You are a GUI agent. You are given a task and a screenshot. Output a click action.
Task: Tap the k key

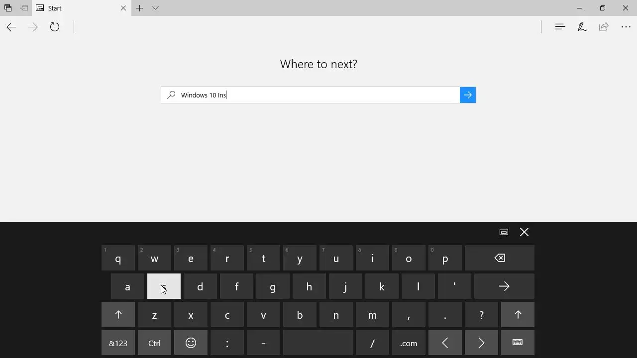click(x=382, y=286)
